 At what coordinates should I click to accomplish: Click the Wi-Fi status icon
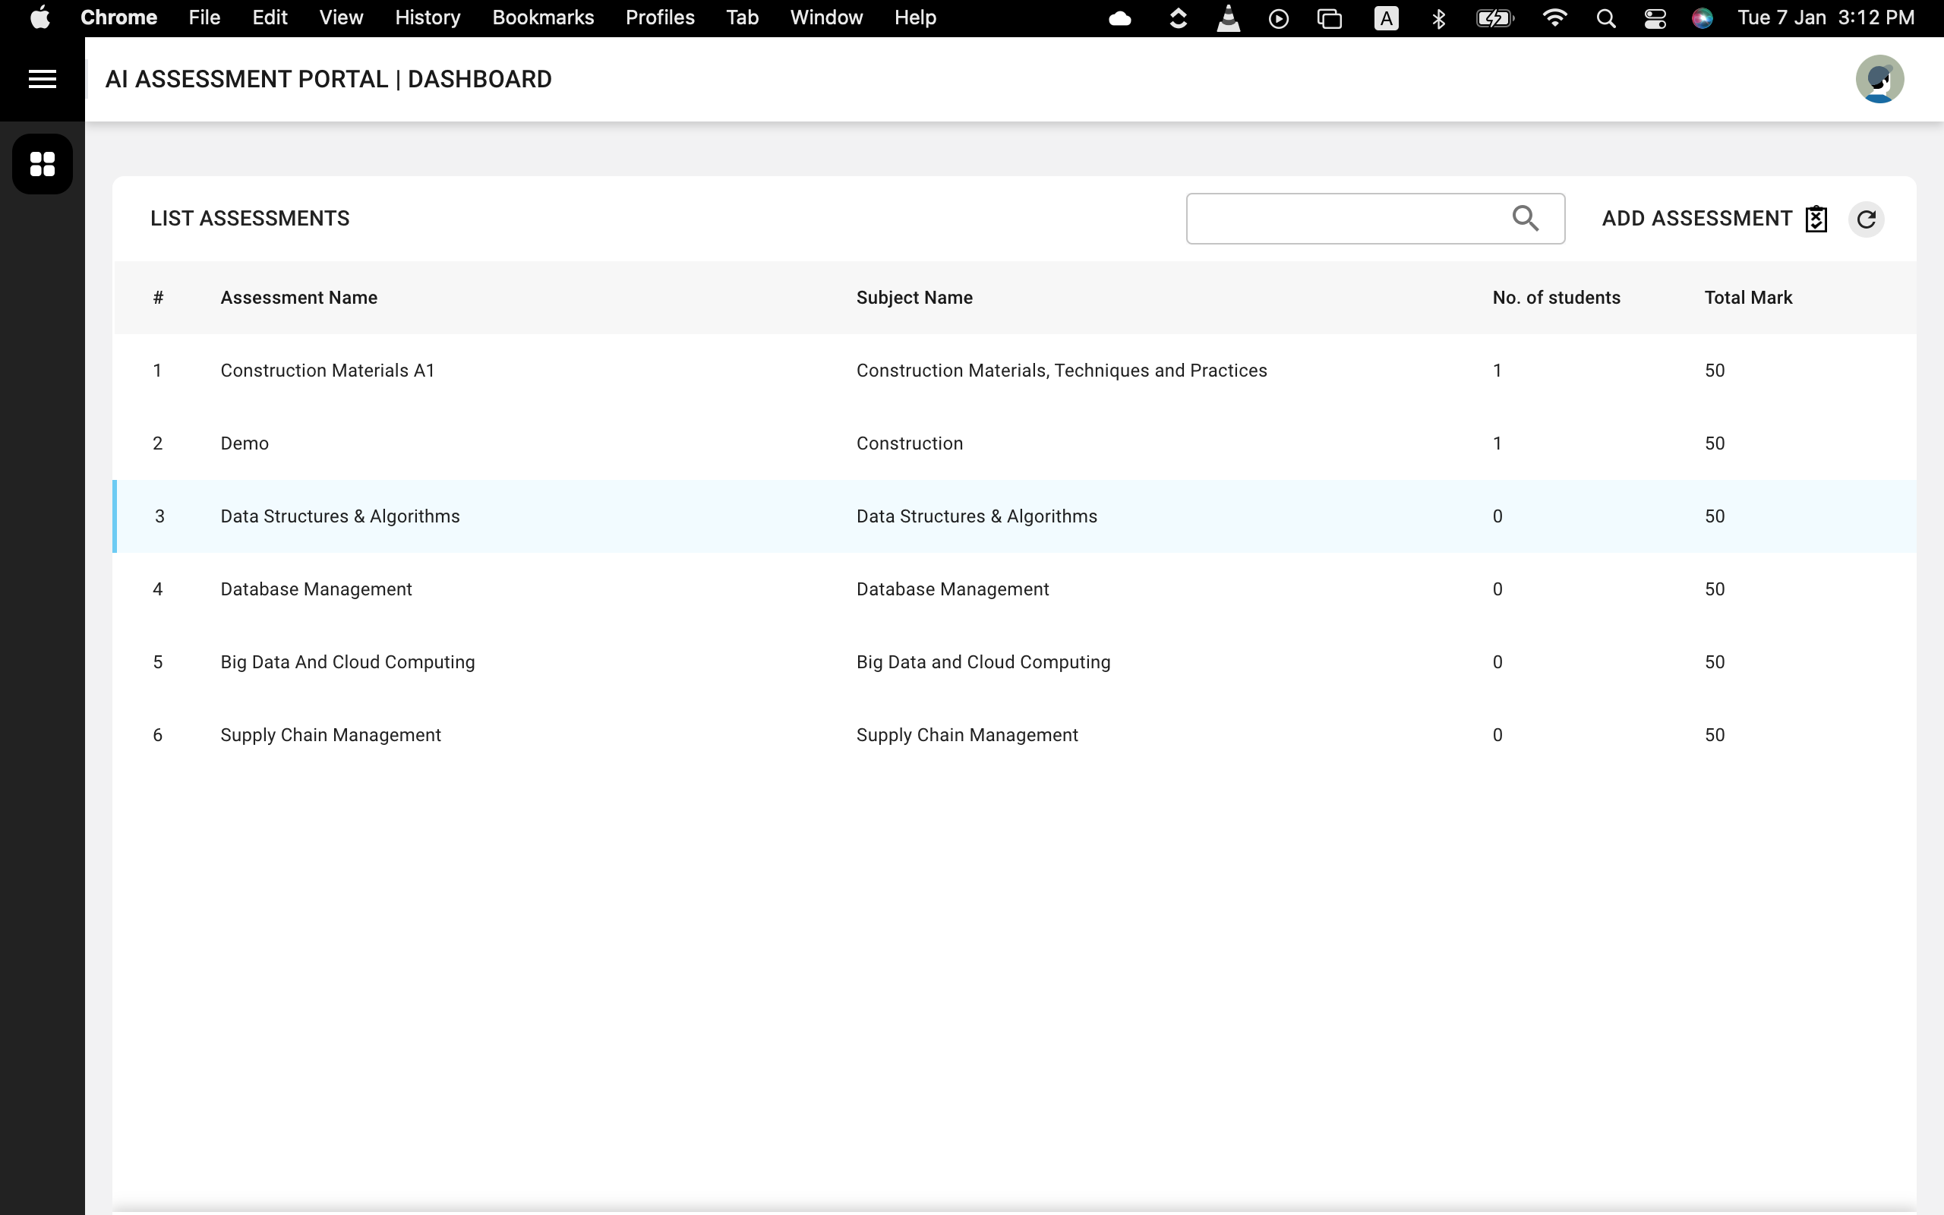click(1555, 17)
